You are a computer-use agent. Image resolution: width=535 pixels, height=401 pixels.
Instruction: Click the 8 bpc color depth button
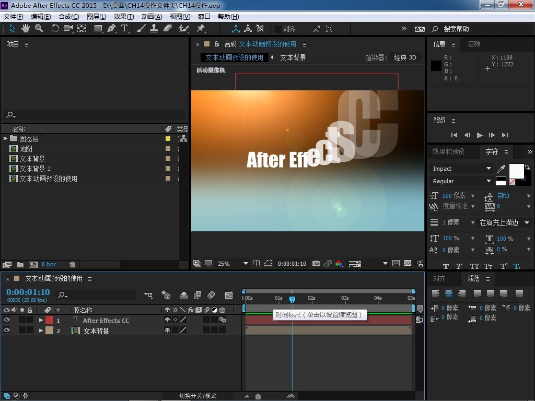pos(49,264)
